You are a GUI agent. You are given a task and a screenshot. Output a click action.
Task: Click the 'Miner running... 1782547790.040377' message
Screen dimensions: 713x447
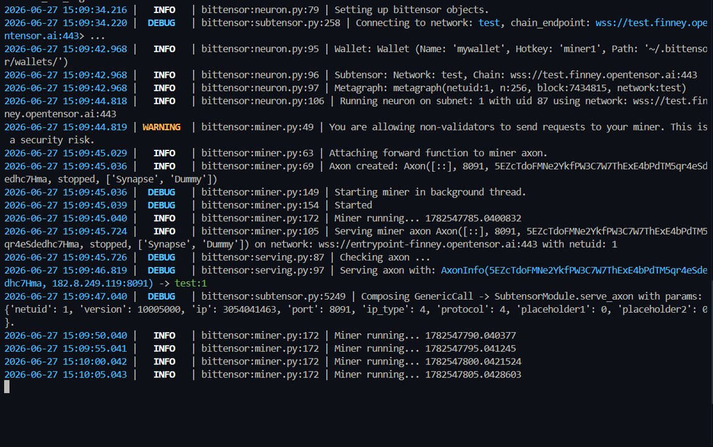point(425,336)
